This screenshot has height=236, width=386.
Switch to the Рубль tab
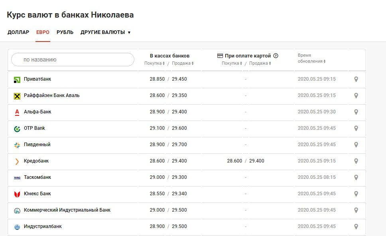pos(65,32)
